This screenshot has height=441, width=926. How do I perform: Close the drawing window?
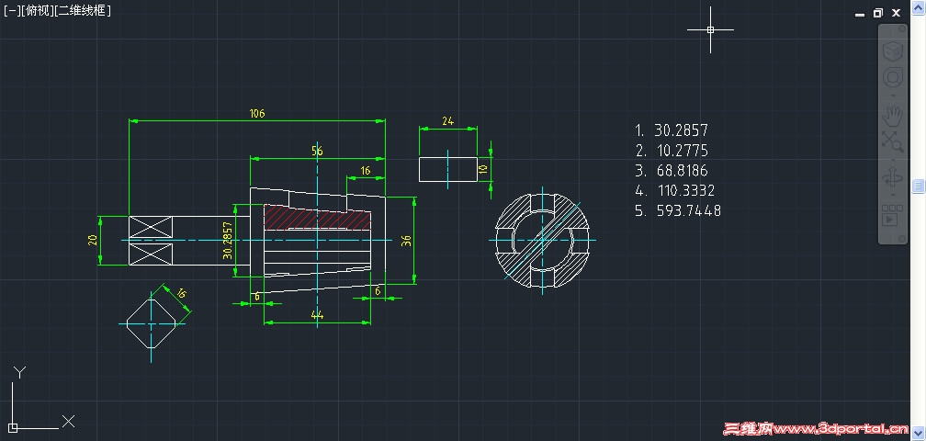click(x=896, y=13)
